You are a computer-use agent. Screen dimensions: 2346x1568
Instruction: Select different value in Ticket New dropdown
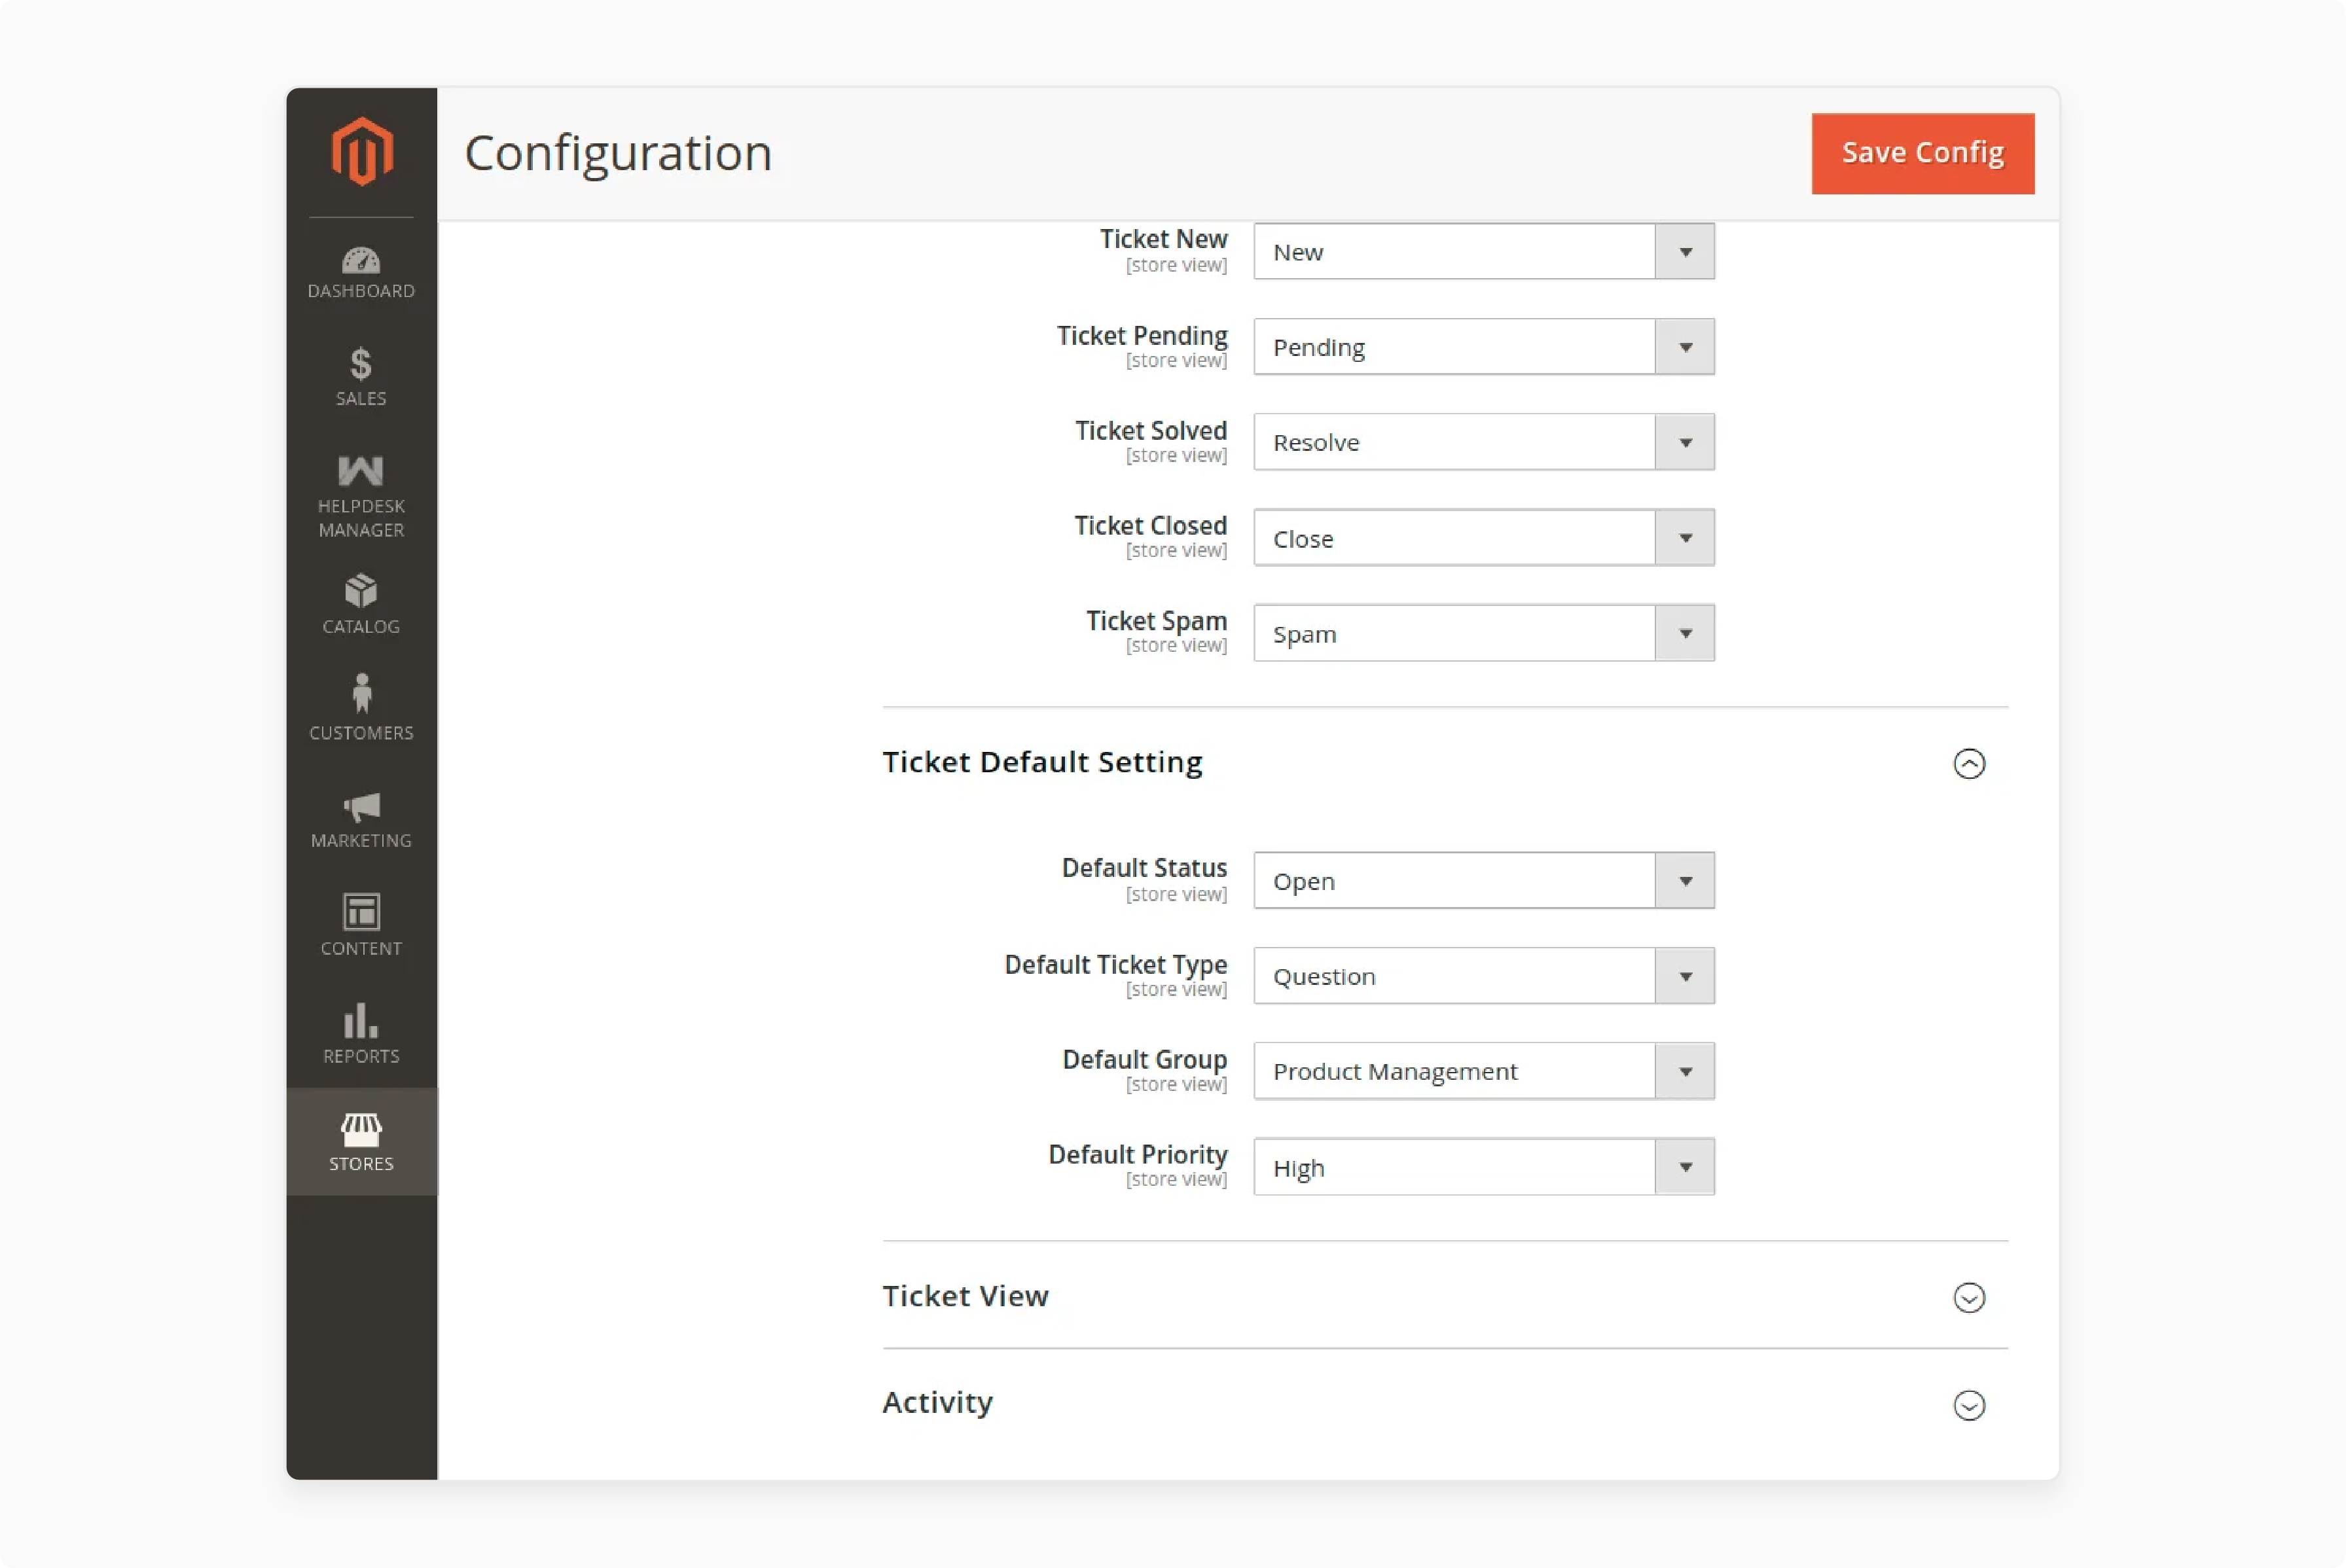1683,250
